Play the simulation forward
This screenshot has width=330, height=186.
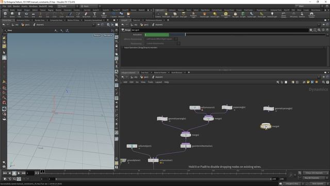19,173
